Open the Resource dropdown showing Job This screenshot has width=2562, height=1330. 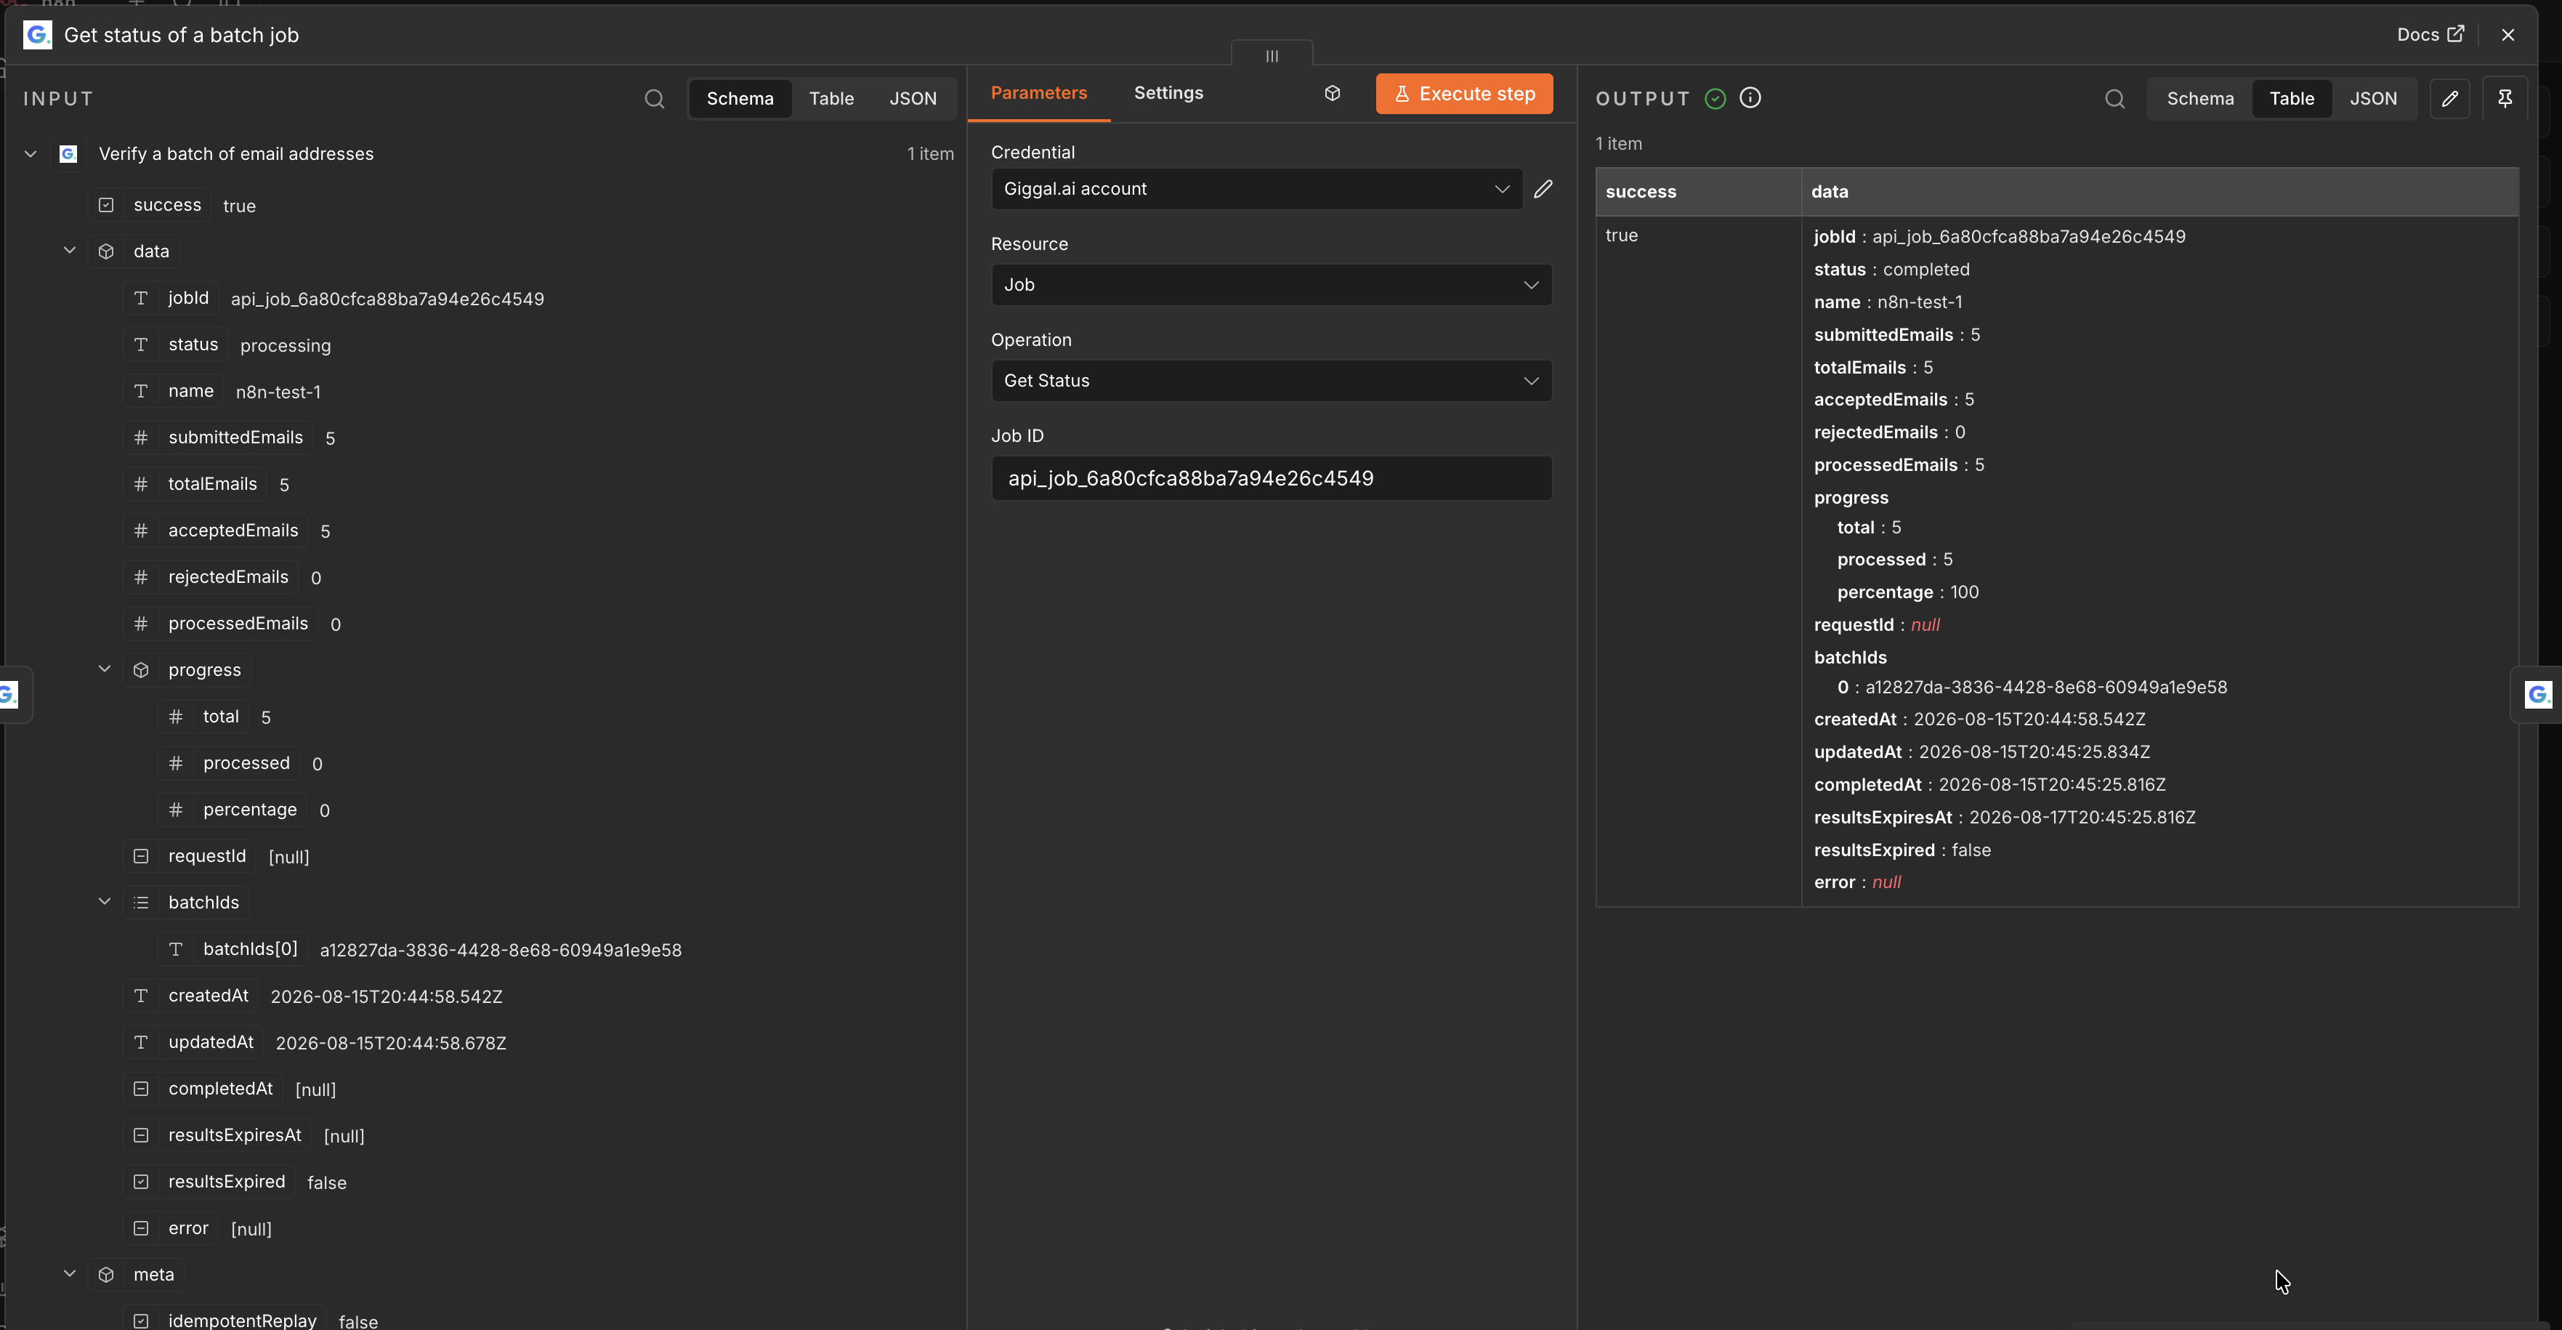[x=1271, y=286]
